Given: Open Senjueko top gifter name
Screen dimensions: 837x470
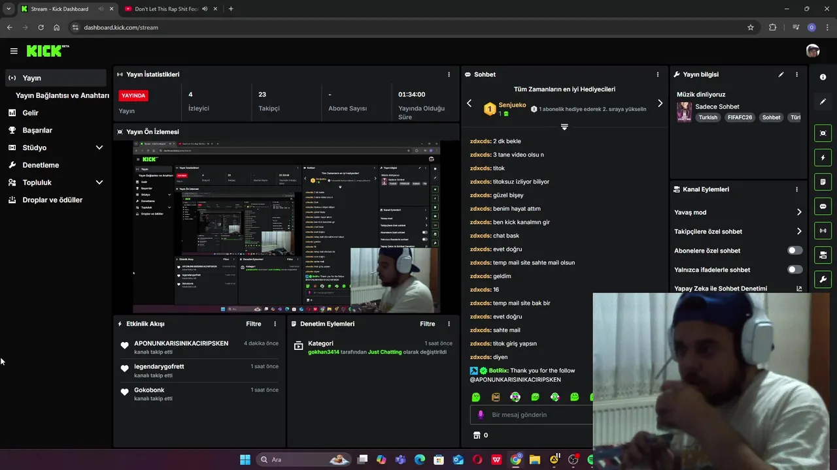Looking at the screenshot, I should (x=512, y=104).
